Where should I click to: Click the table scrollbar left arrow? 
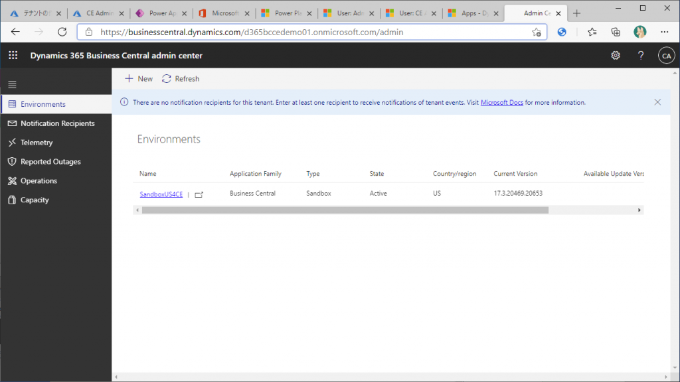click(137, 210)
